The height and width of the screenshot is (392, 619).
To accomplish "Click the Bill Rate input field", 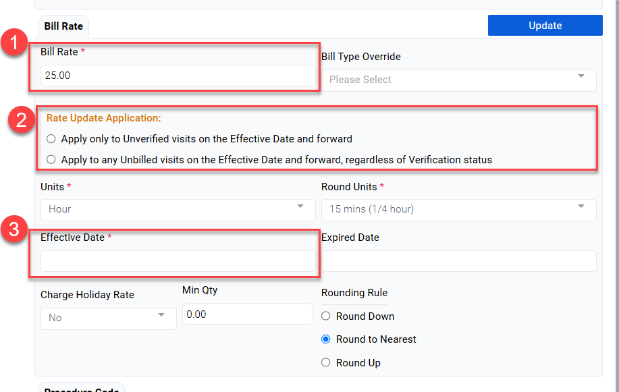I will [x=177, y=76].
